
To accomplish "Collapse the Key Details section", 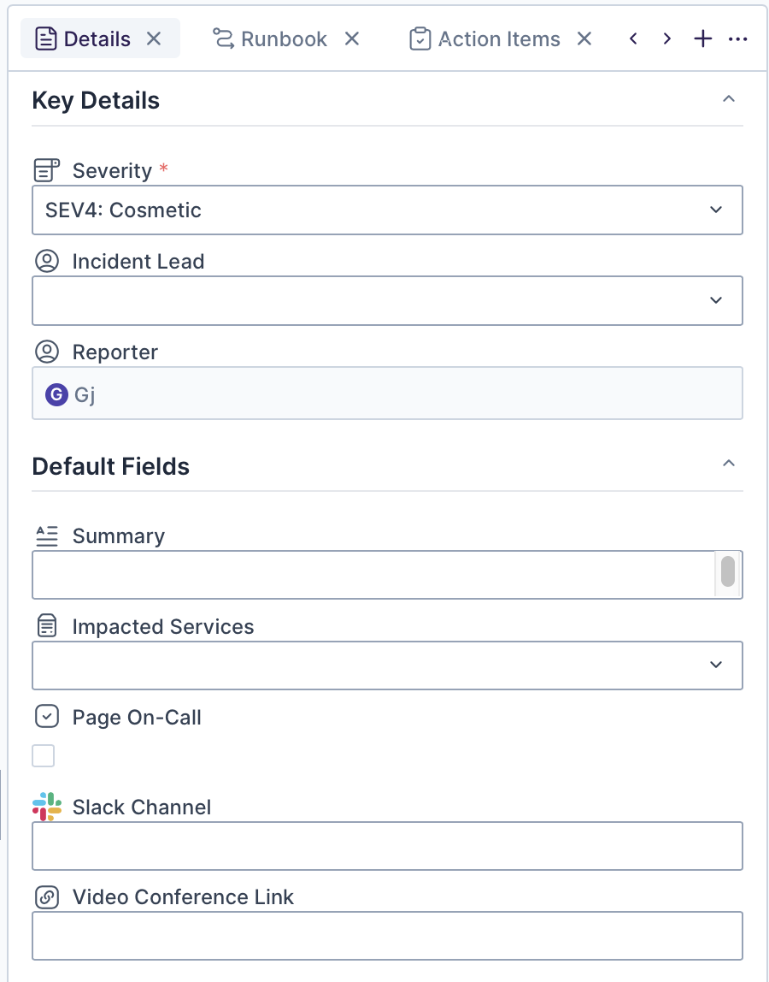I will click(729, 99).
